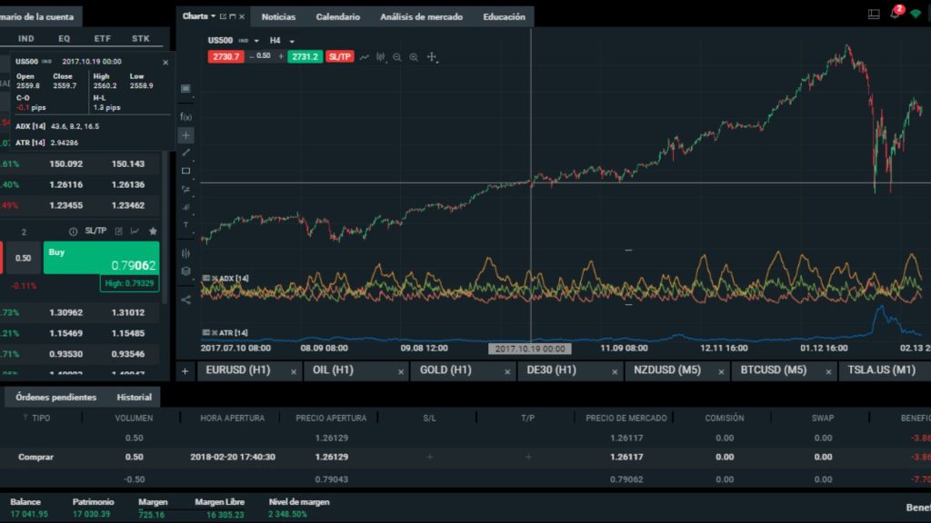Zoom out the US500 chart
The width and height of the screenshot is (931, 523).
[x=397, y=57]
